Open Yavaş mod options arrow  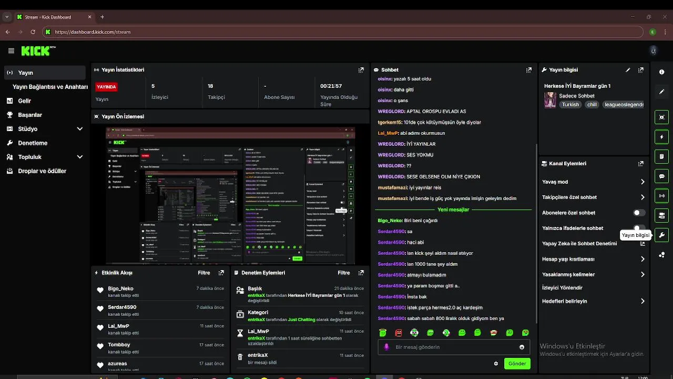(643, 182)
